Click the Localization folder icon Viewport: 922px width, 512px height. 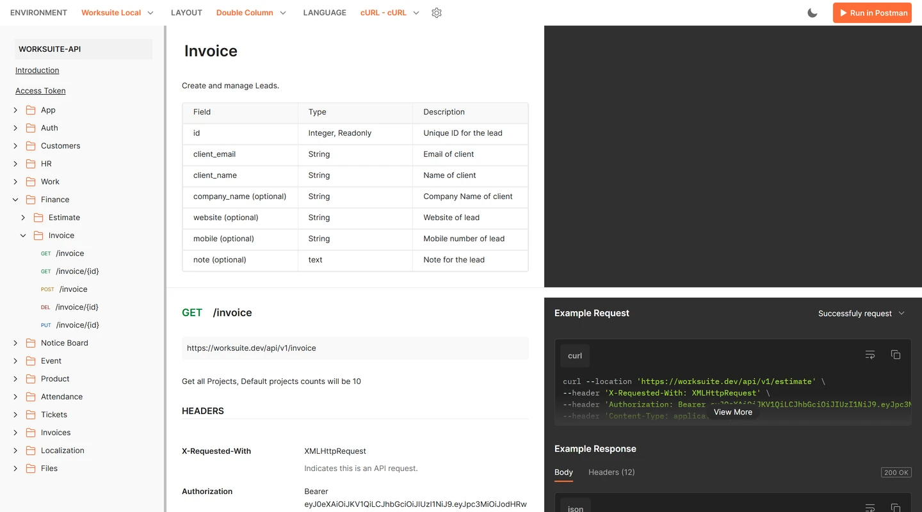click(x=31, y=451)
